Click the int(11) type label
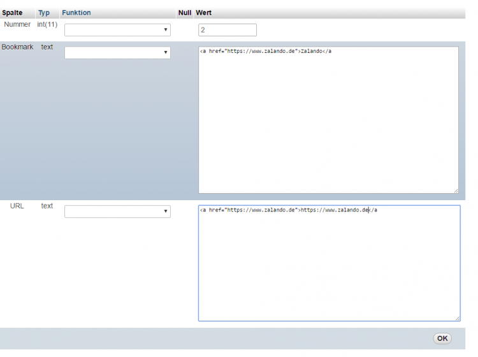The width and height of the screenshot is (478, 357). click(47, 24)
